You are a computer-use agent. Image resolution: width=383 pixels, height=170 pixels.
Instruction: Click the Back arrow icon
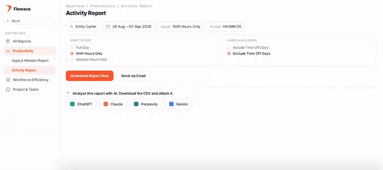click(8, 21)
